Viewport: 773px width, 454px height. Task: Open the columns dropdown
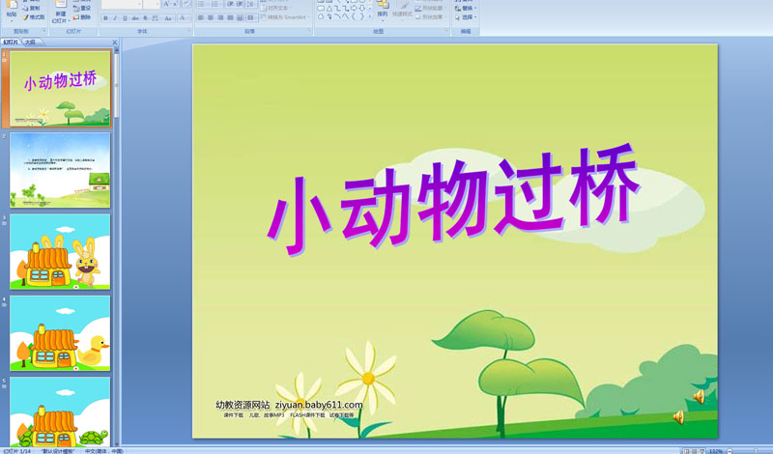251,17
